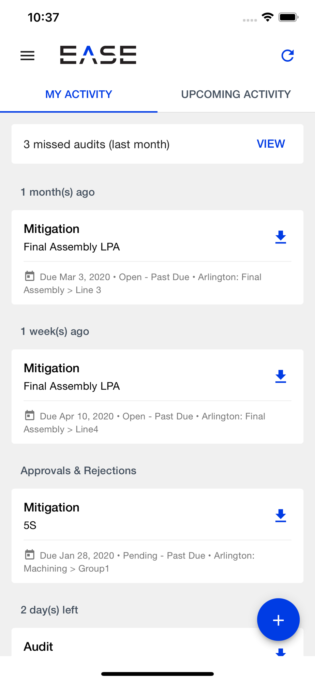Open the 5S Mitigation card
Image resolution: width=315 pixels, height=682 pixels.
[157, 536]
